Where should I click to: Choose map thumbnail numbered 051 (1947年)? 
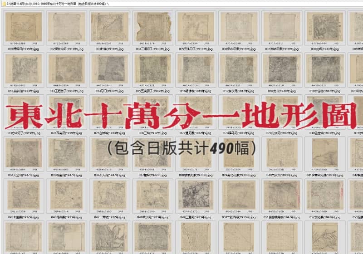(282, 195)
